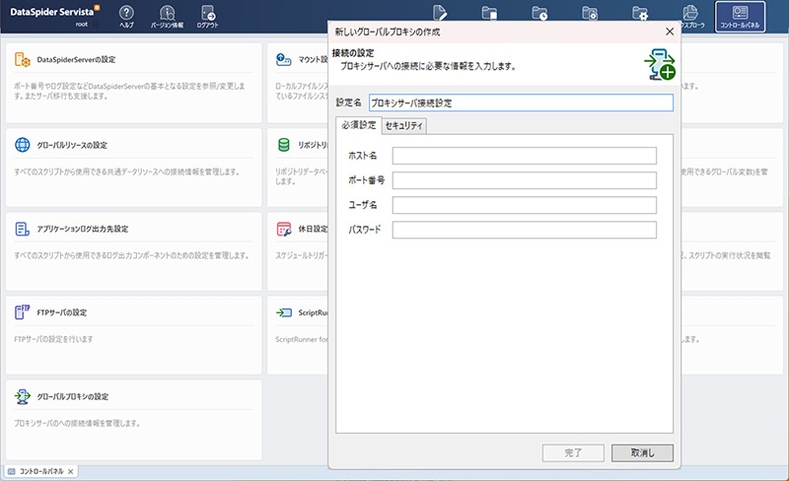Screen dimensions: 789x481
Task: Click the folder with clock icon
Action: [539, 13]
